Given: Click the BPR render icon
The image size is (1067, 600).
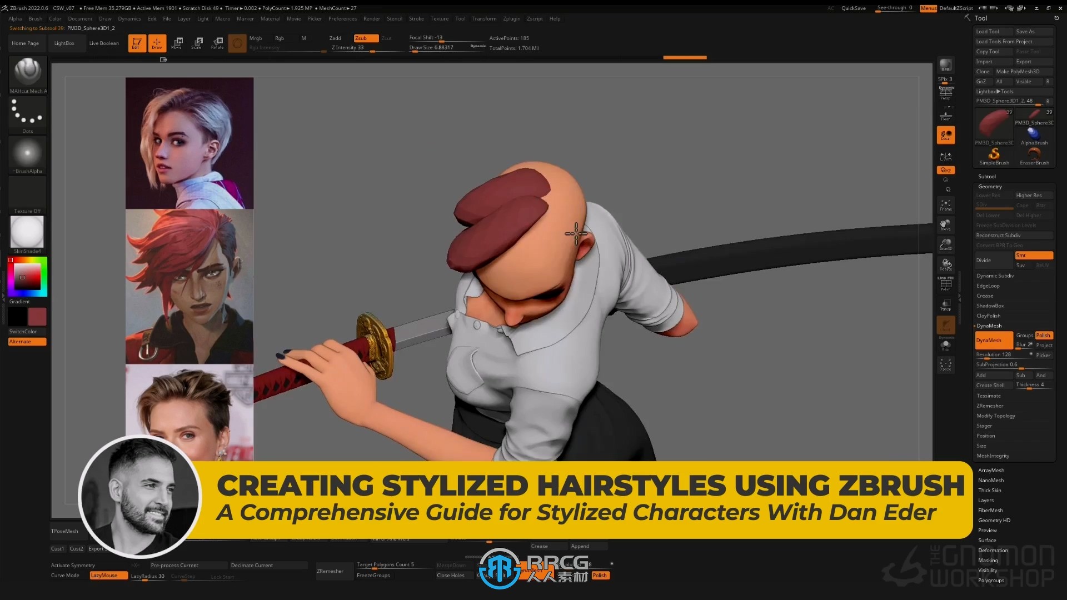Looking at the screenshot, I should (945, 65).
